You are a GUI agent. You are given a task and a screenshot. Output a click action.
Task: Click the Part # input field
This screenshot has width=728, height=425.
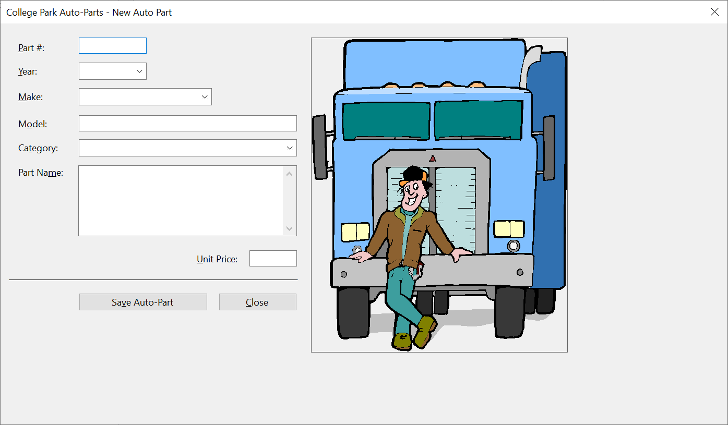tap(113, 46)
